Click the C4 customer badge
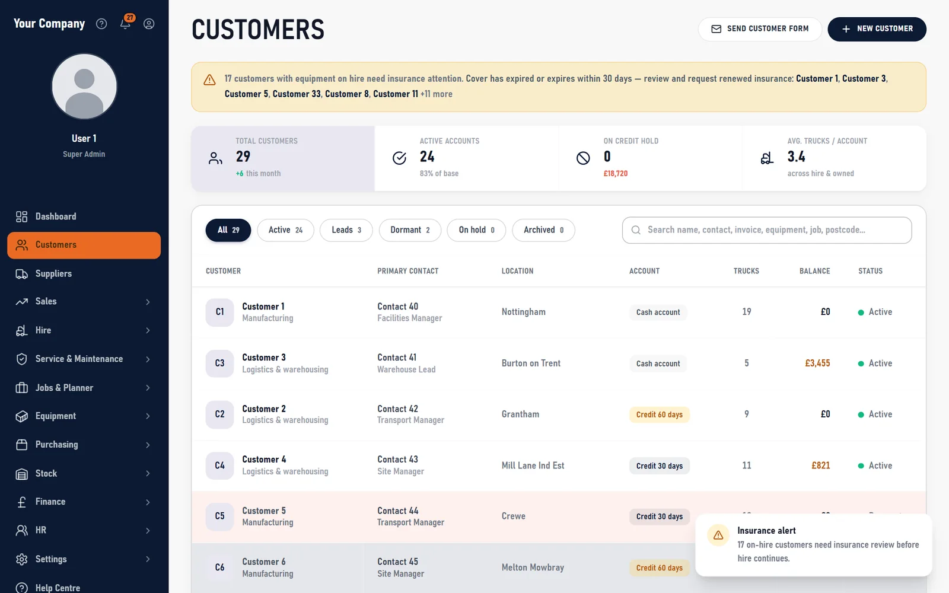Viewport: 949px width, 593px height. coord(219,466)
